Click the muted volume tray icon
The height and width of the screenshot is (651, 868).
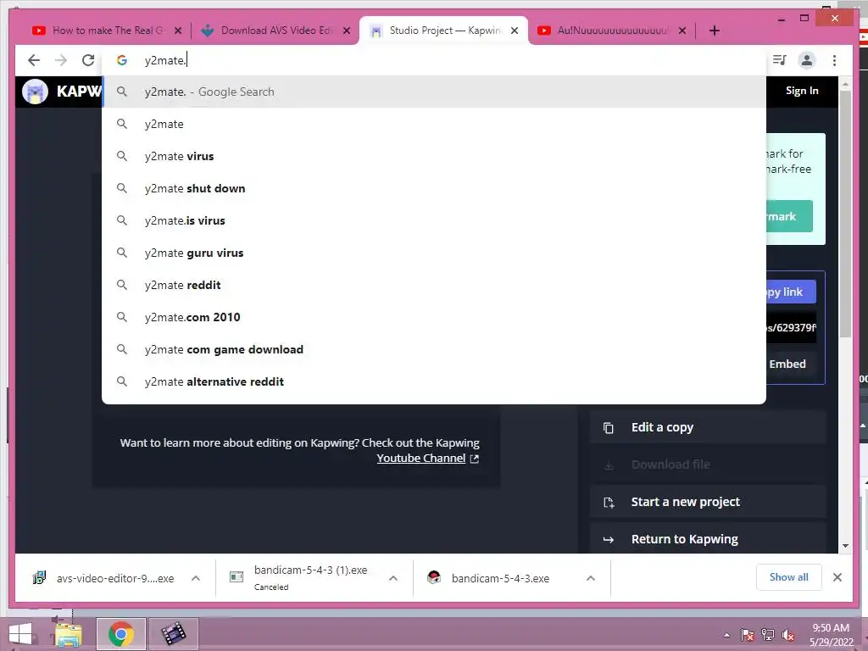pyautogui.click(x=787, y=635)
